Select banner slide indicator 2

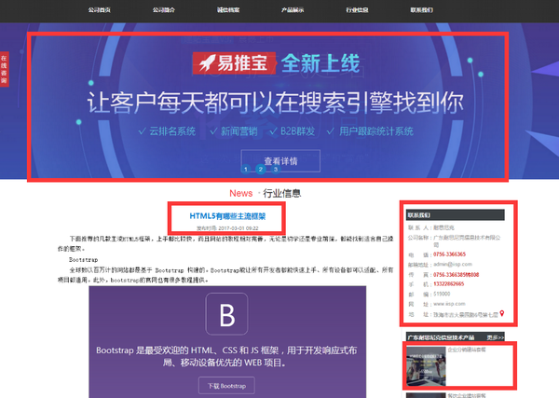tap(261, 169)
